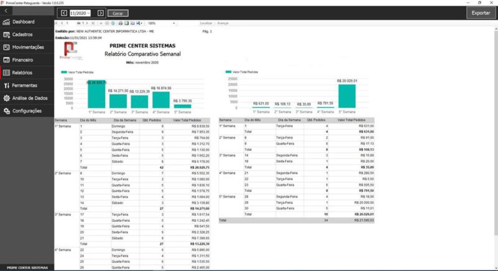Click the R$ 14.271,00 total value in left table
Image resolution: width=498 pixels, height=271 pixels.
(x=200, y=208)
